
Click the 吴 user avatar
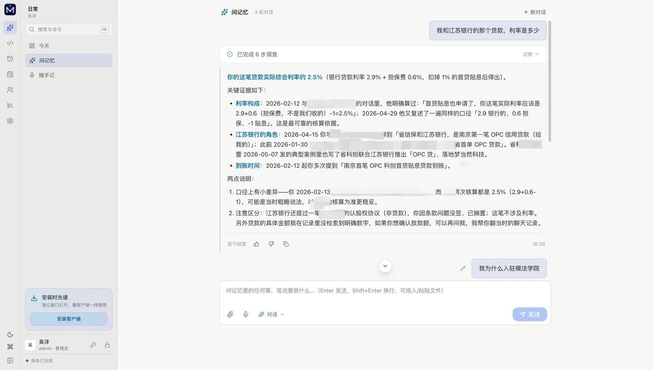(30, 345)
